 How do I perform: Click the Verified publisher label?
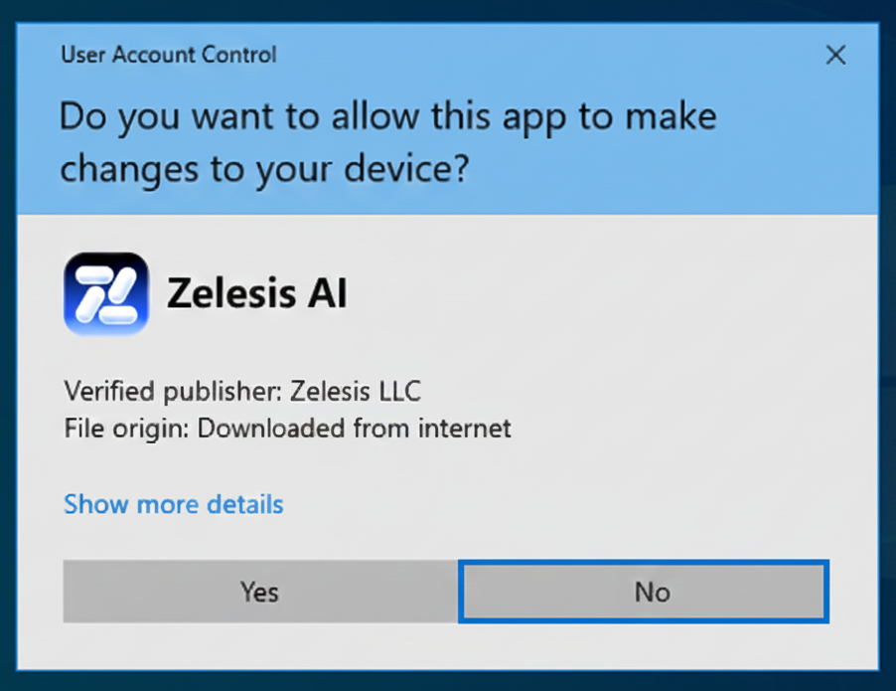pyautogui.click(x=173, y=391)
